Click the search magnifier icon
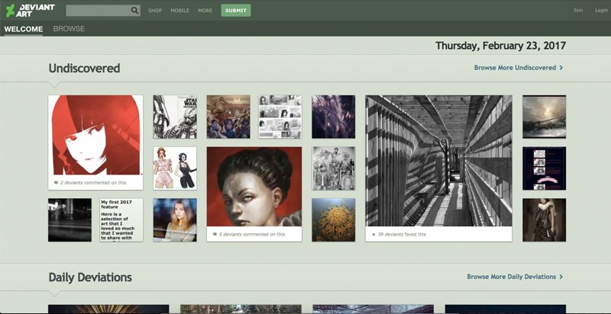 pos(135,11)
